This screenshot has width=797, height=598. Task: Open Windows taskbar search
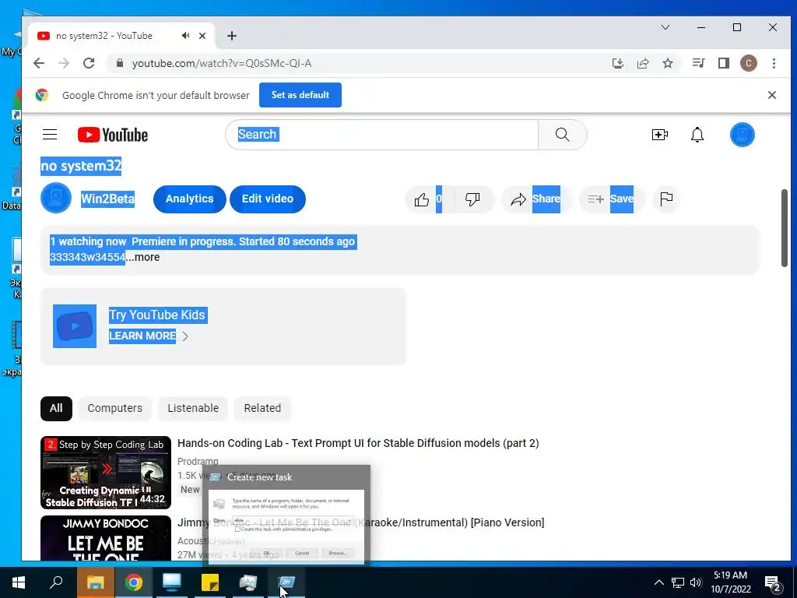[x=56, y=582]
